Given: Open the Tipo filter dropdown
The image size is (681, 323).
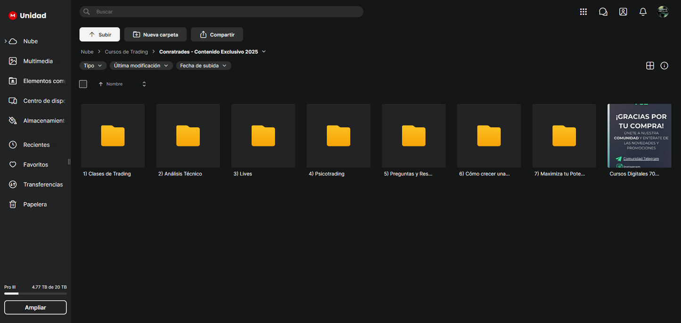Looking at the screenshot, I should tap(93, 66).
